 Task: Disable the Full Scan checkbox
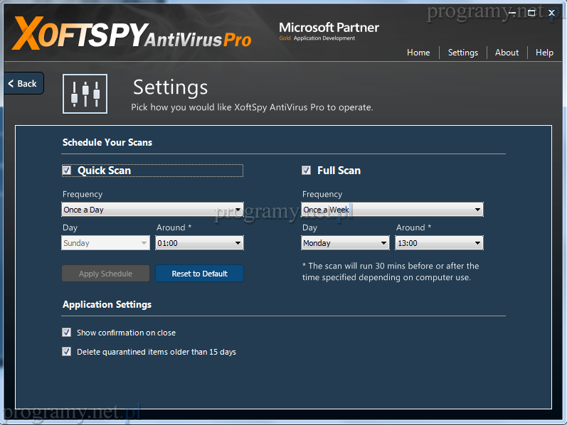[x=307, y=171]
